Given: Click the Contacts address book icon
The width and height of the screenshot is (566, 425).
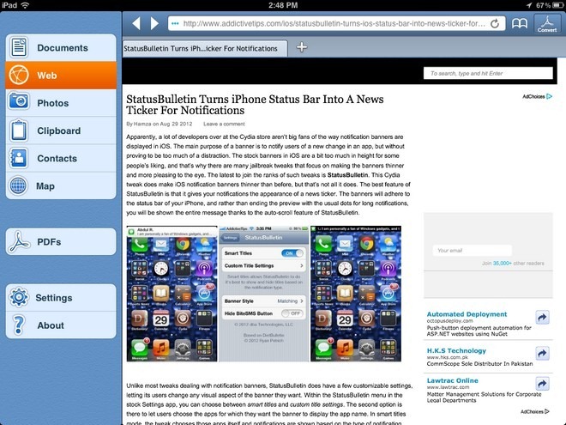Looking at the screenshot, I should (x=18, y=158).
